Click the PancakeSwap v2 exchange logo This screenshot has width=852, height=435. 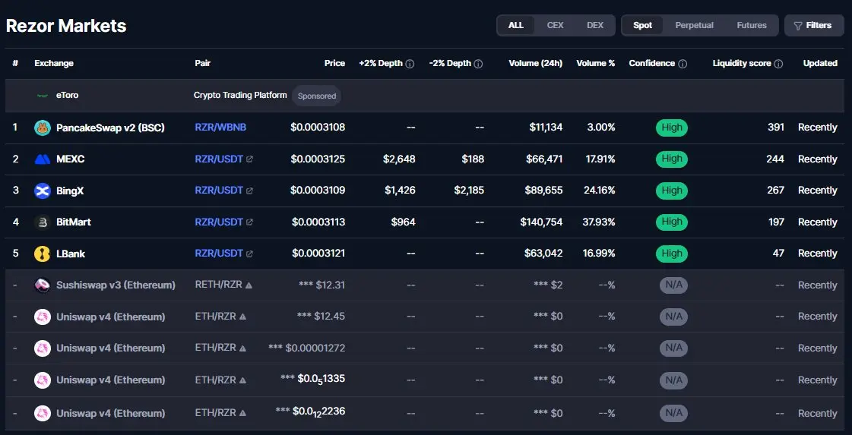pyautogui.click(x=43, y=128)
